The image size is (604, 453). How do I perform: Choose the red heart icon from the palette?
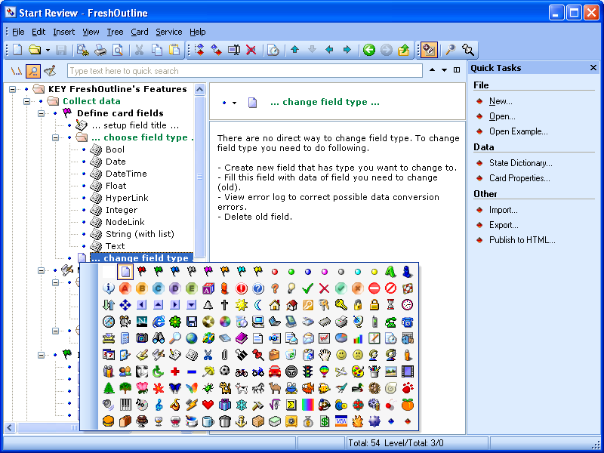(x=208, y=405)
